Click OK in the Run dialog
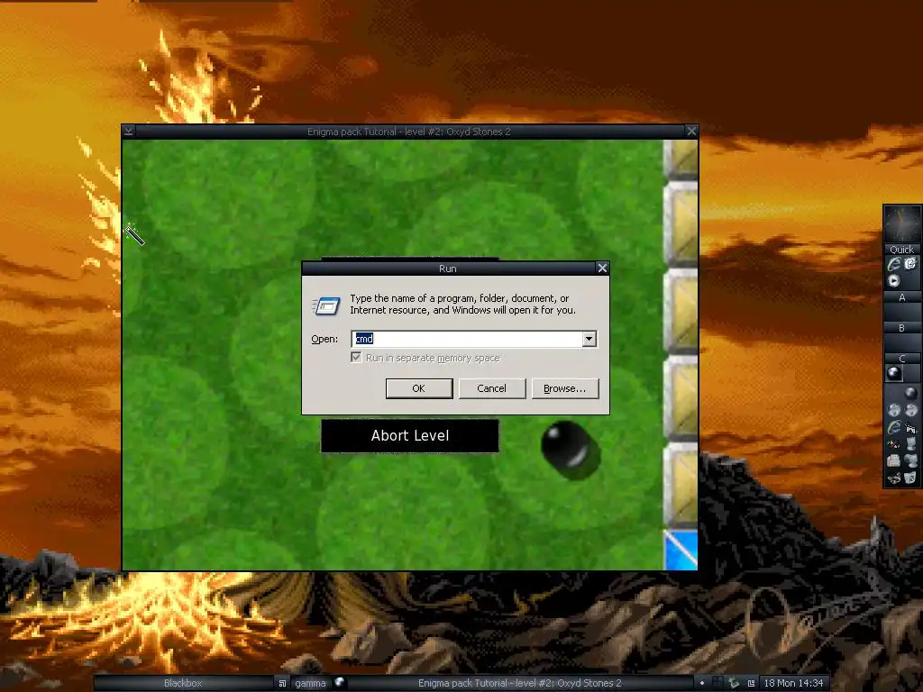 [x=418, y=388]
